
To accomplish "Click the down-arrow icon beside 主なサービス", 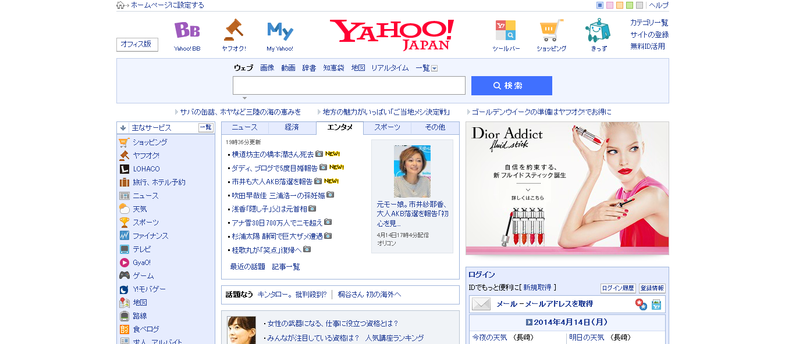I will coord(123,128).
